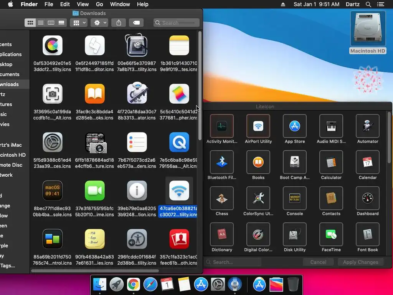Viewport: 393px width, 295px height.
Task: Pick the Audio MIDI Setup icon
Action: pyautogui.click(x=331, y=126)
